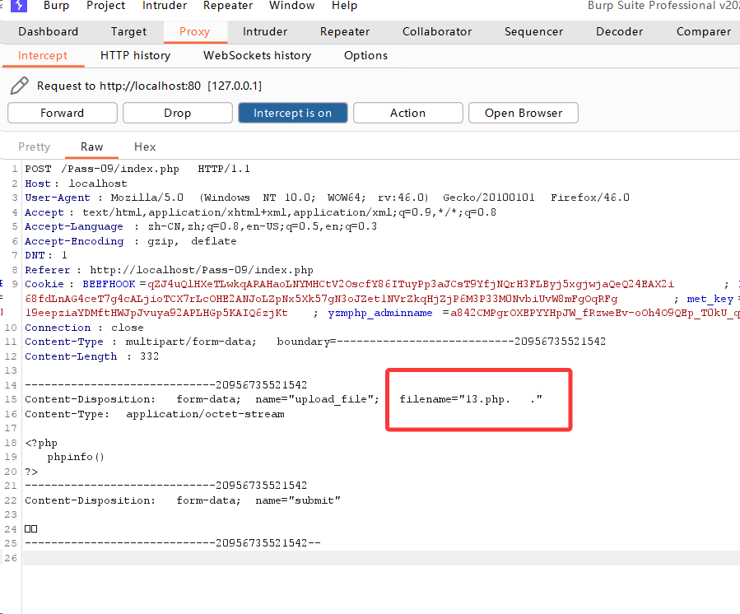Open the Decoder tab
The height and width of the screenshot is (614, 740).
pos(619,31)
